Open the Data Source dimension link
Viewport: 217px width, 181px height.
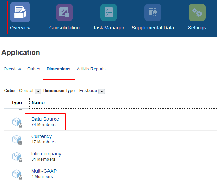click(45, 119)
